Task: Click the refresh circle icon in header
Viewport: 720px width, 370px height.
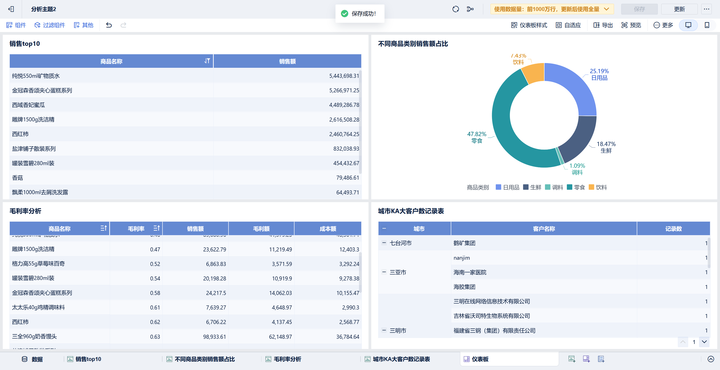Action: tap(455, 9)
